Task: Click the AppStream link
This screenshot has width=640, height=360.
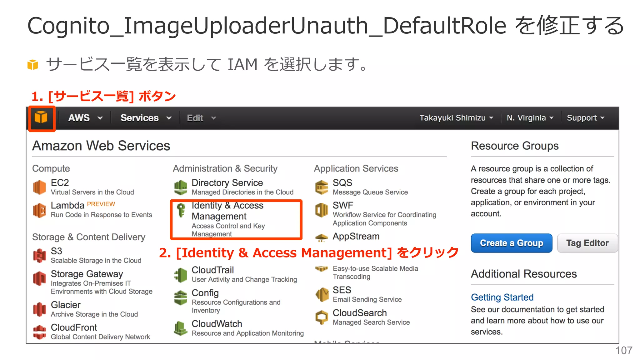Action: click(356, 237)
